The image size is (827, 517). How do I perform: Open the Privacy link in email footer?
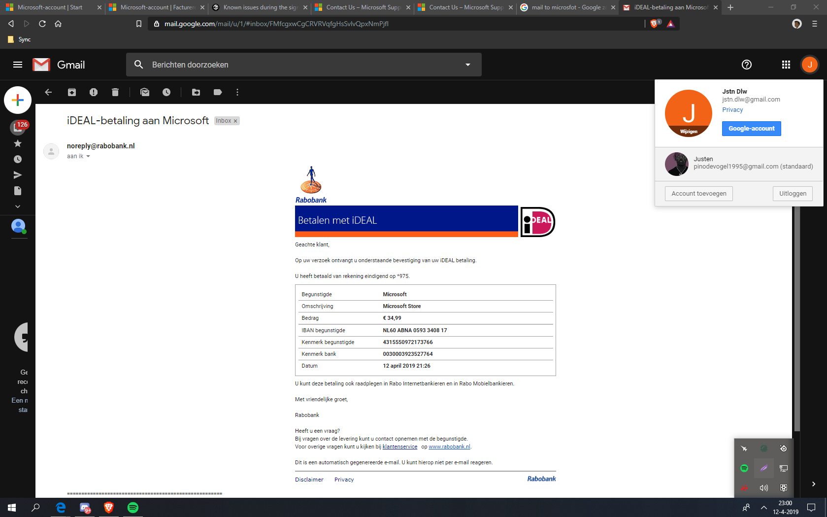(x=344, y=480)
